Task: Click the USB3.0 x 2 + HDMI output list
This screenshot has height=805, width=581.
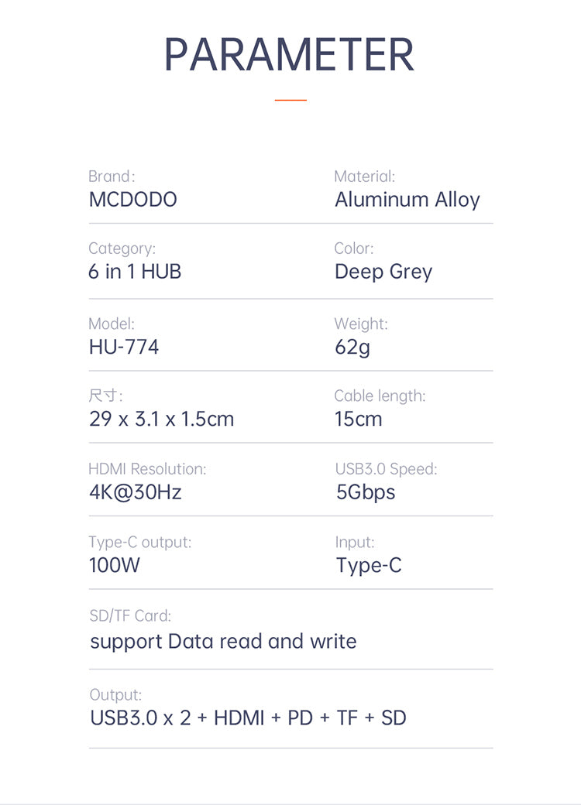Action: tap(248, 718)
